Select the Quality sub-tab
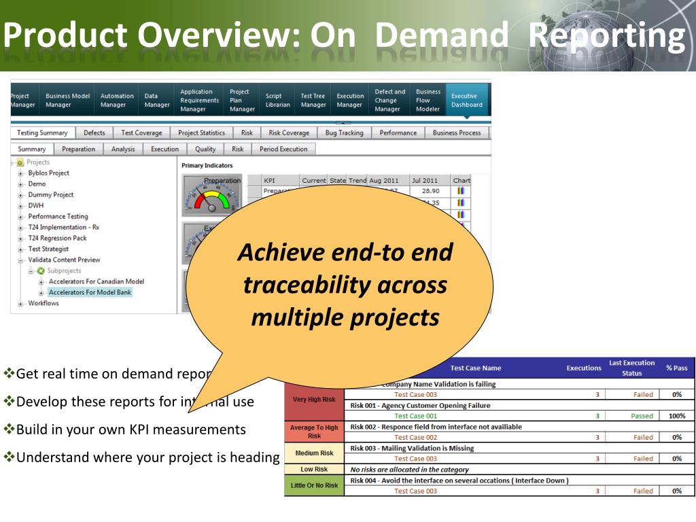The image size is (696, 522). pos(205,149)
